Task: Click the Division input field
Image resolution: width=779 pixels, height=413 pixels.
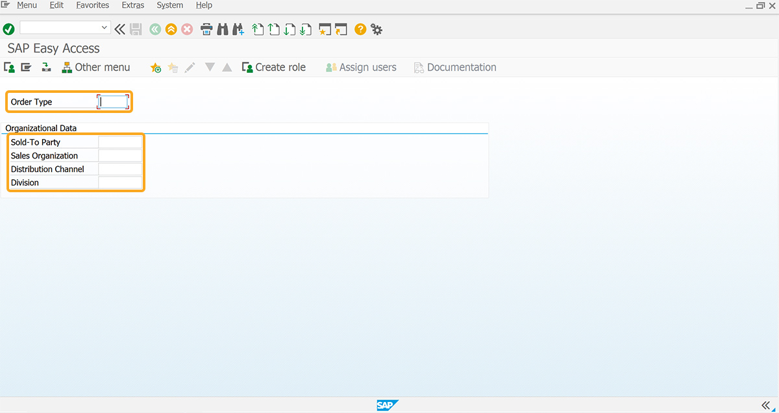Action: 120,182
